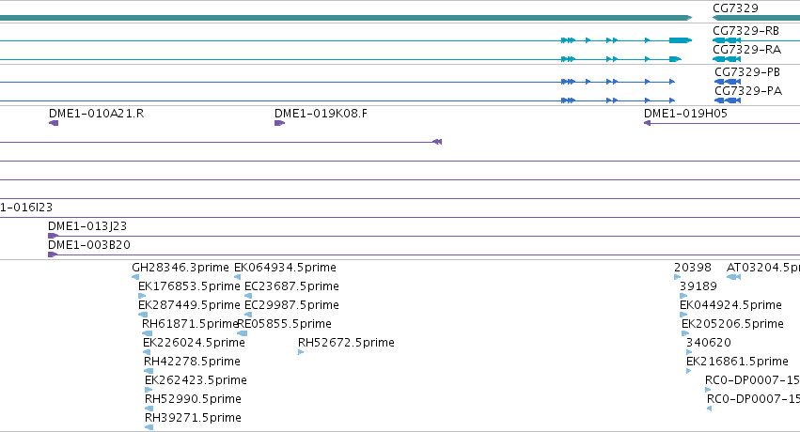Click the DME1-010A21.R feature arrow
The height and width of the screenshot is (432, 800).
point(54,123)
